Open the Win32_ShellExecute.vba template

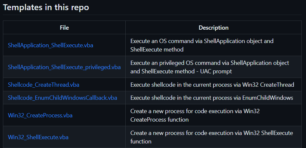(x=38, y=137)
